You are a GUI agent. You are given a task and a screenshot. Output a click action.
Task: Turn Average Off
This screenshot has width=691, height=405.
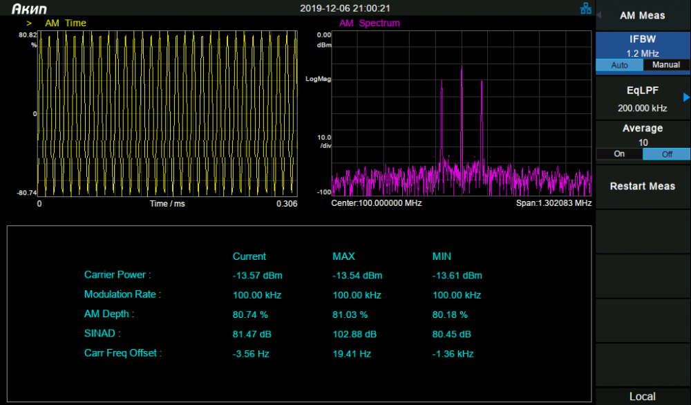point(666,154)
